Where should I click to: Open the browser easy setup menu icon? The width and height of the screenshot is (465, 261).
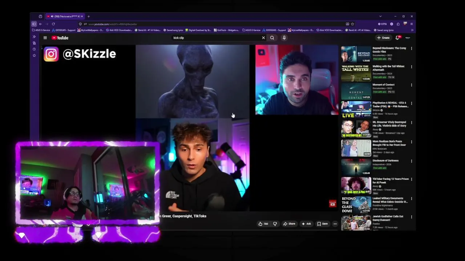point(412,24)
